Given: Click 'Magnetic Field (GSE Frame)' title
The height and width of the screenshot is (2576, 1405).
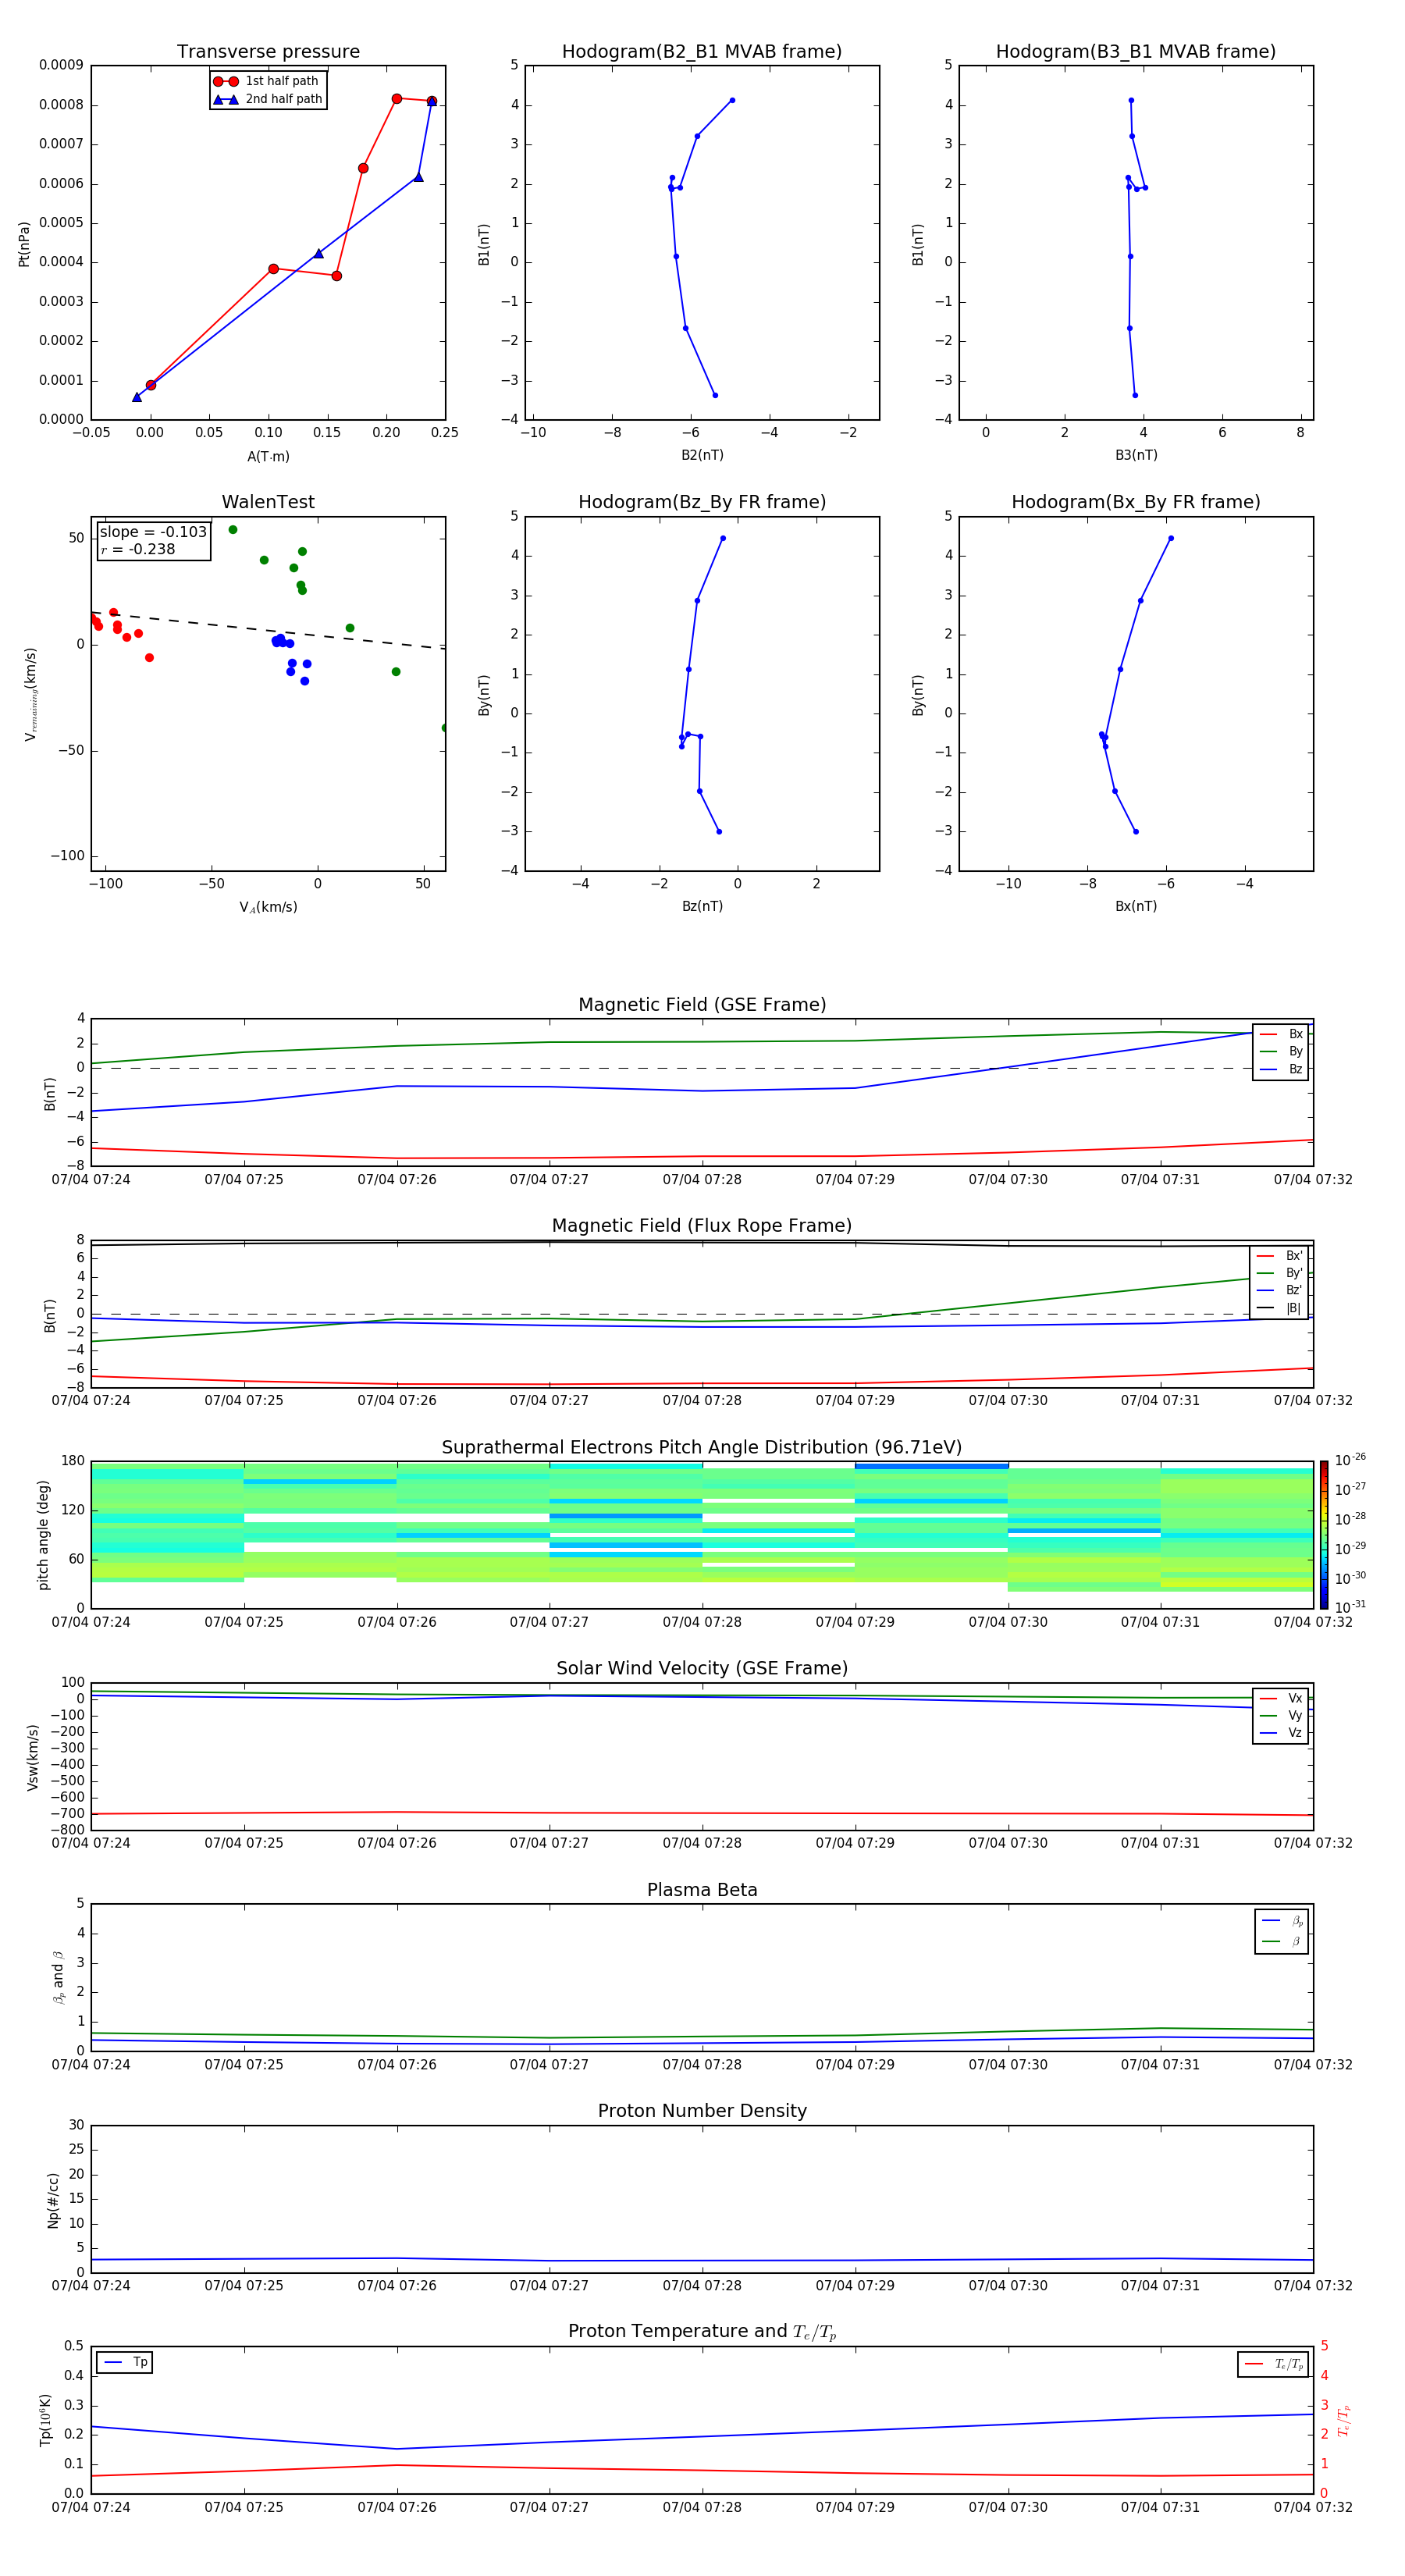Looking at the screenshot, I should pos(701,1004).
